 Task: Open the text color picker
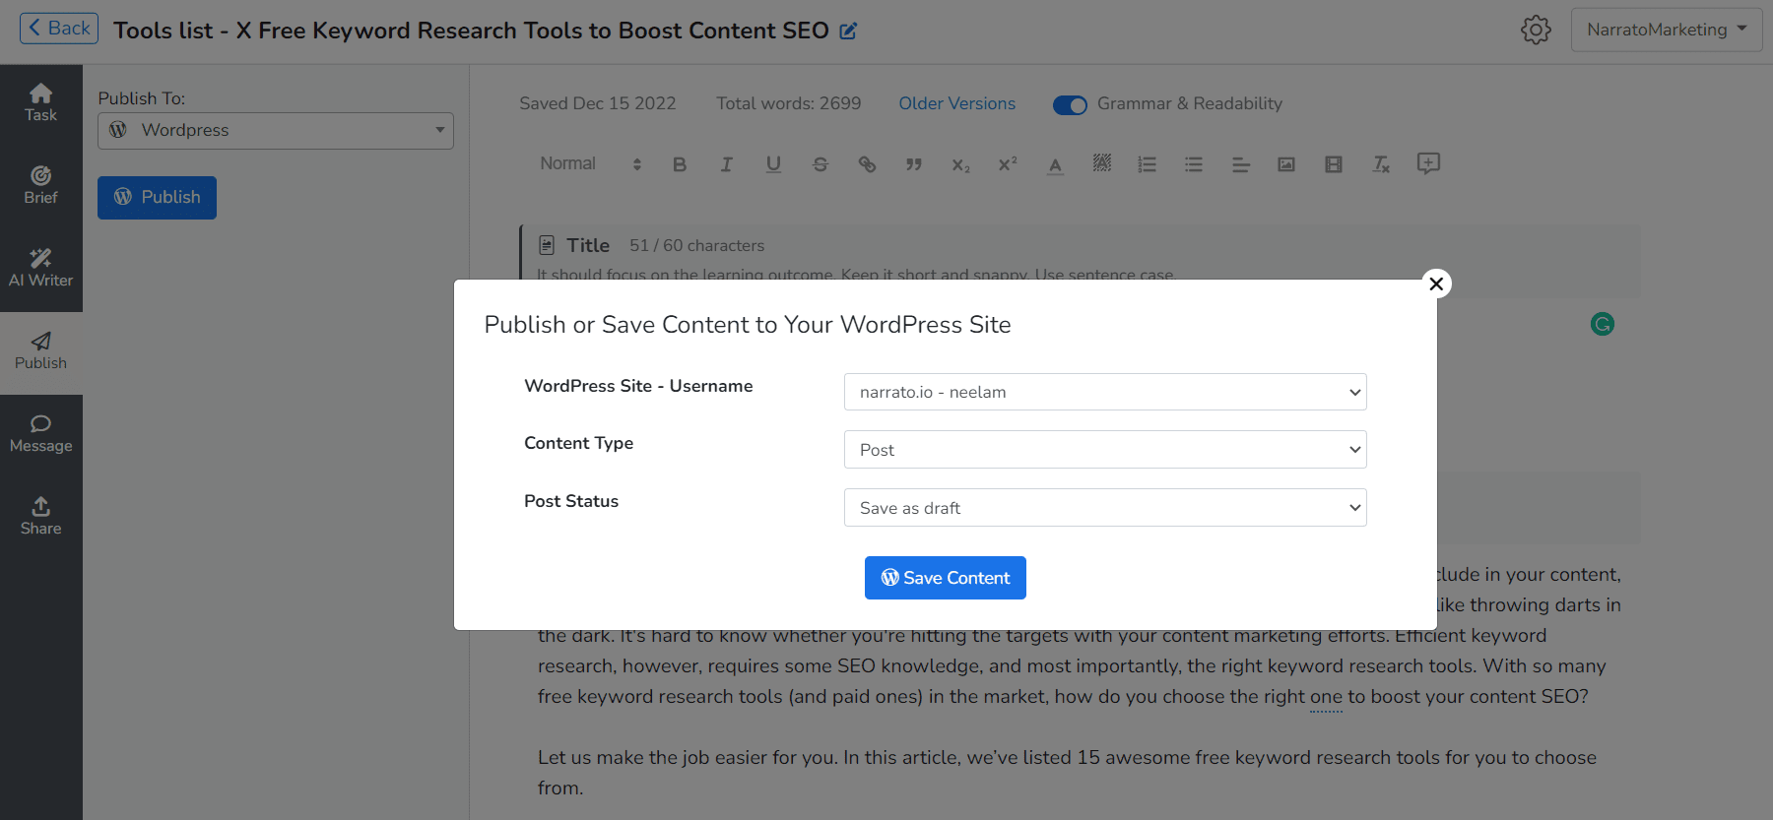click(x=1055, y=164)
